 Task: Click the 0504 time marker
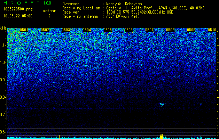[x=87, y=30]
